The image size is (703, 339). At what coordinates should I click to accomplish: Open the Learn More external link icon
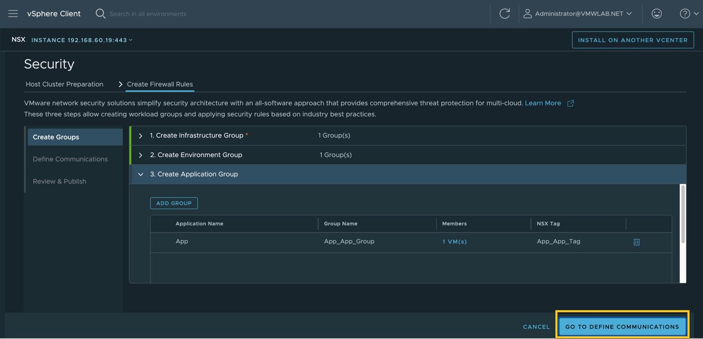click(570, 103)
